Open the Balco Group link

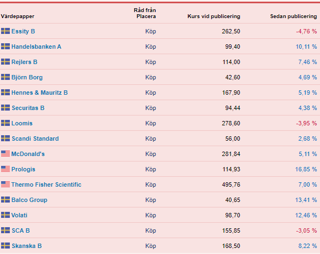(29, 200)
